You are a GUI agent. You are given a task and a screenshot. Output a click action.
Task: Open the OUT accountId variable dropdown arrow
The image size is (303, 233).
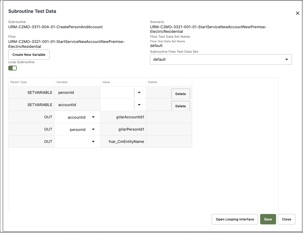pos(93,117)
